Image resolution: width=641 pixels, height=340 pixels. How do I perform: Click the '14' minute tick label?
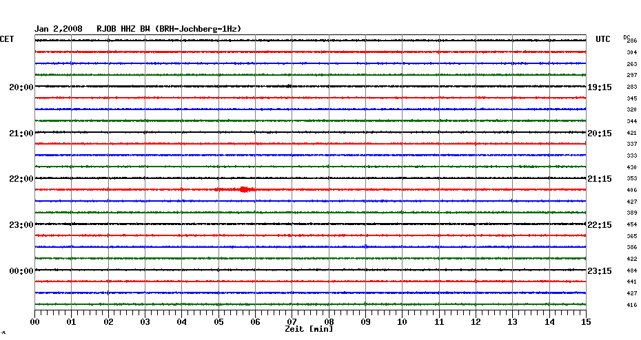click(x=549, y=322)
